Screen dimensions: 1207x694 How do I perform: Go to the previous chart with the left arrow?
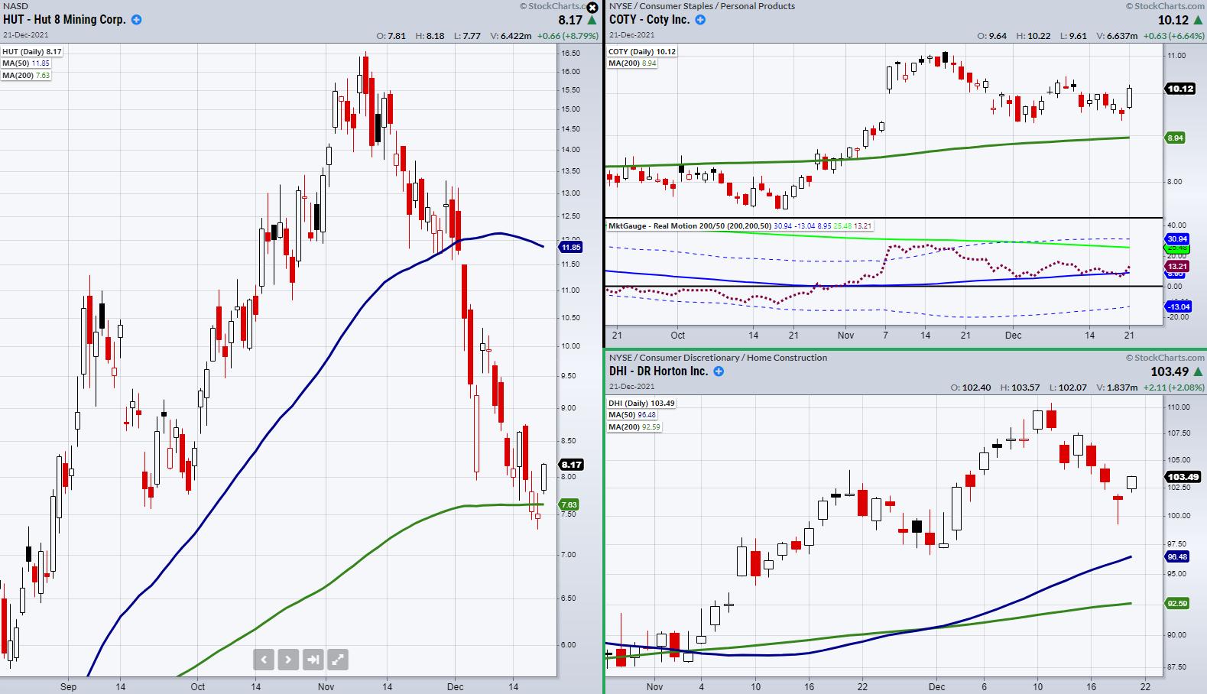click(264, 659)
